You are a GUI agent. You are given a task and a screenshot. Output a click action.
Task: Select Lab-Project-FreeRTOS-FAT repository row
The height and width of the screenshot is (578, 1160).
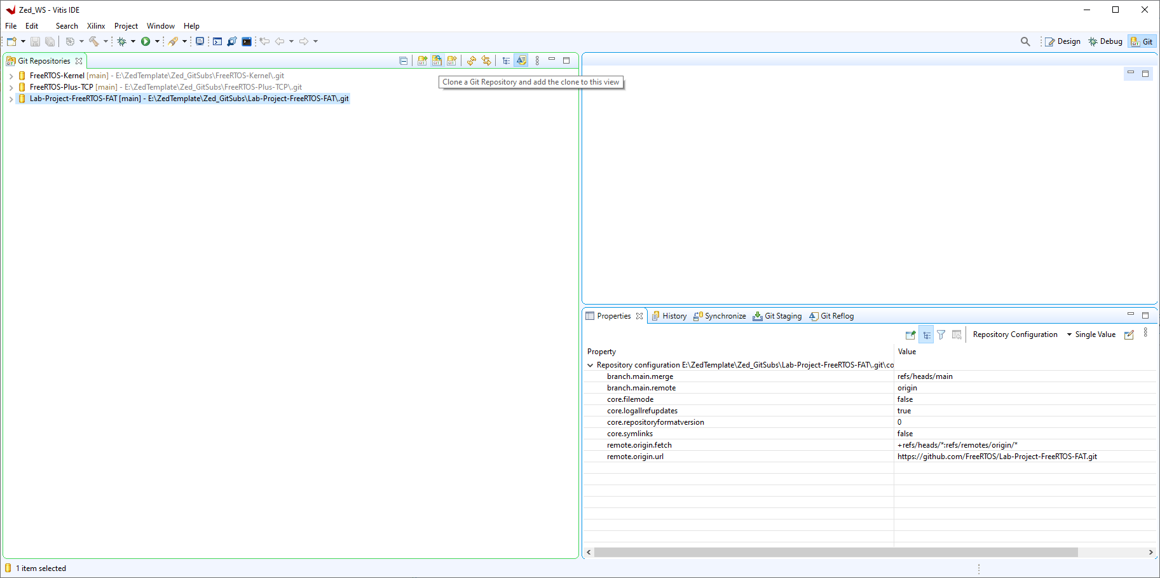tap(184, 99)
